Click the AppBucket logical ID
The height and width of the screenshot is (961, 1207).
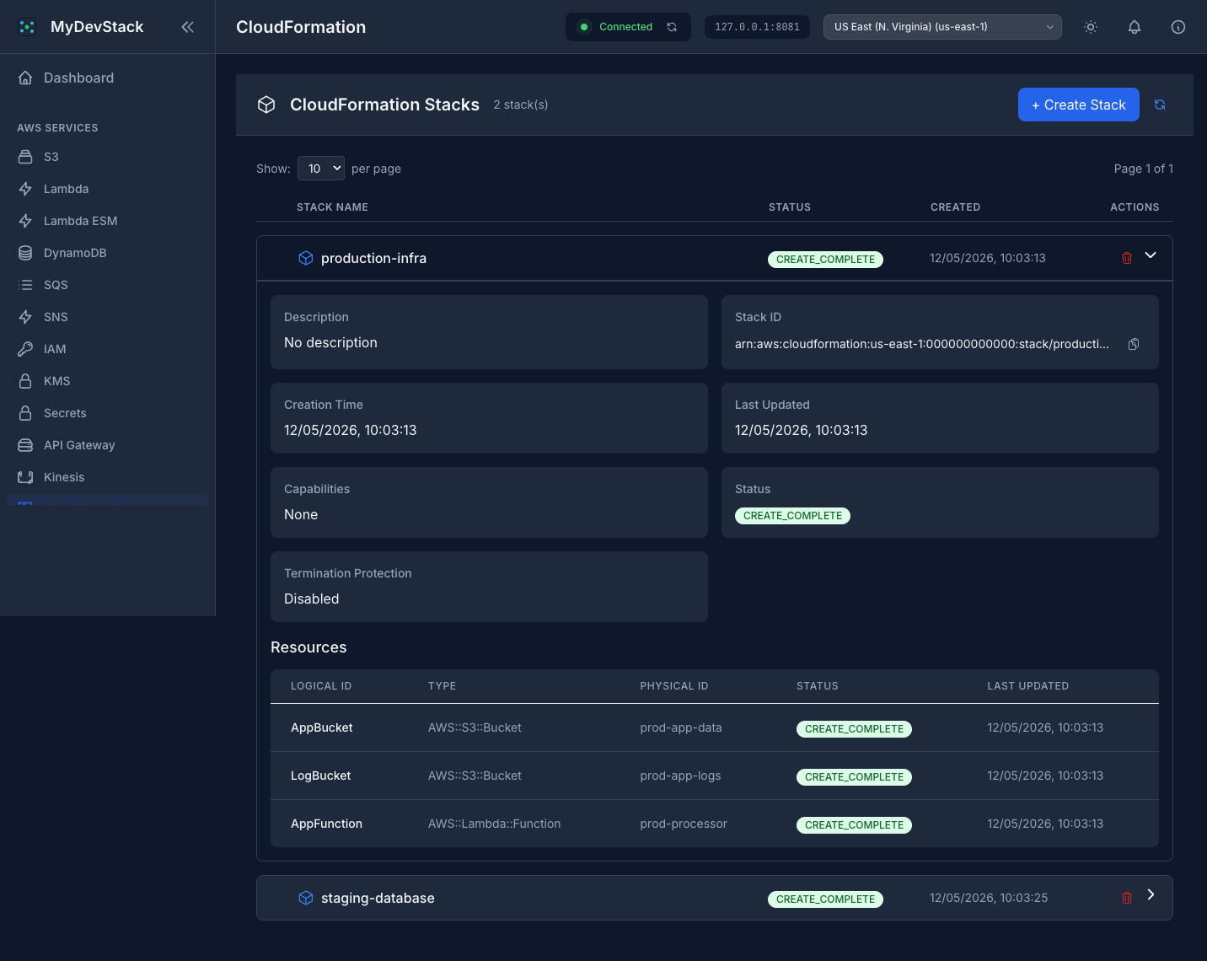(x=322, y=727)
